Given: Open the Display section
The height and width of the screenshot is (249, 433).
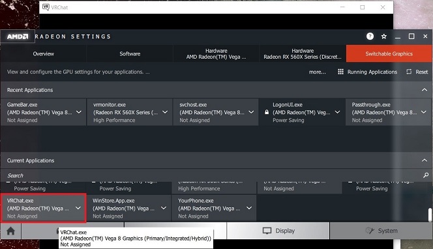Looking at the screenshot, I should pyautogui.click(x=278, y=231).
